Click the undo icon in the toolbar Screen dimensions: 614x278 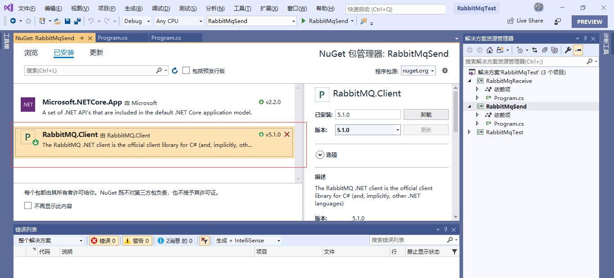tap(91, 21)
